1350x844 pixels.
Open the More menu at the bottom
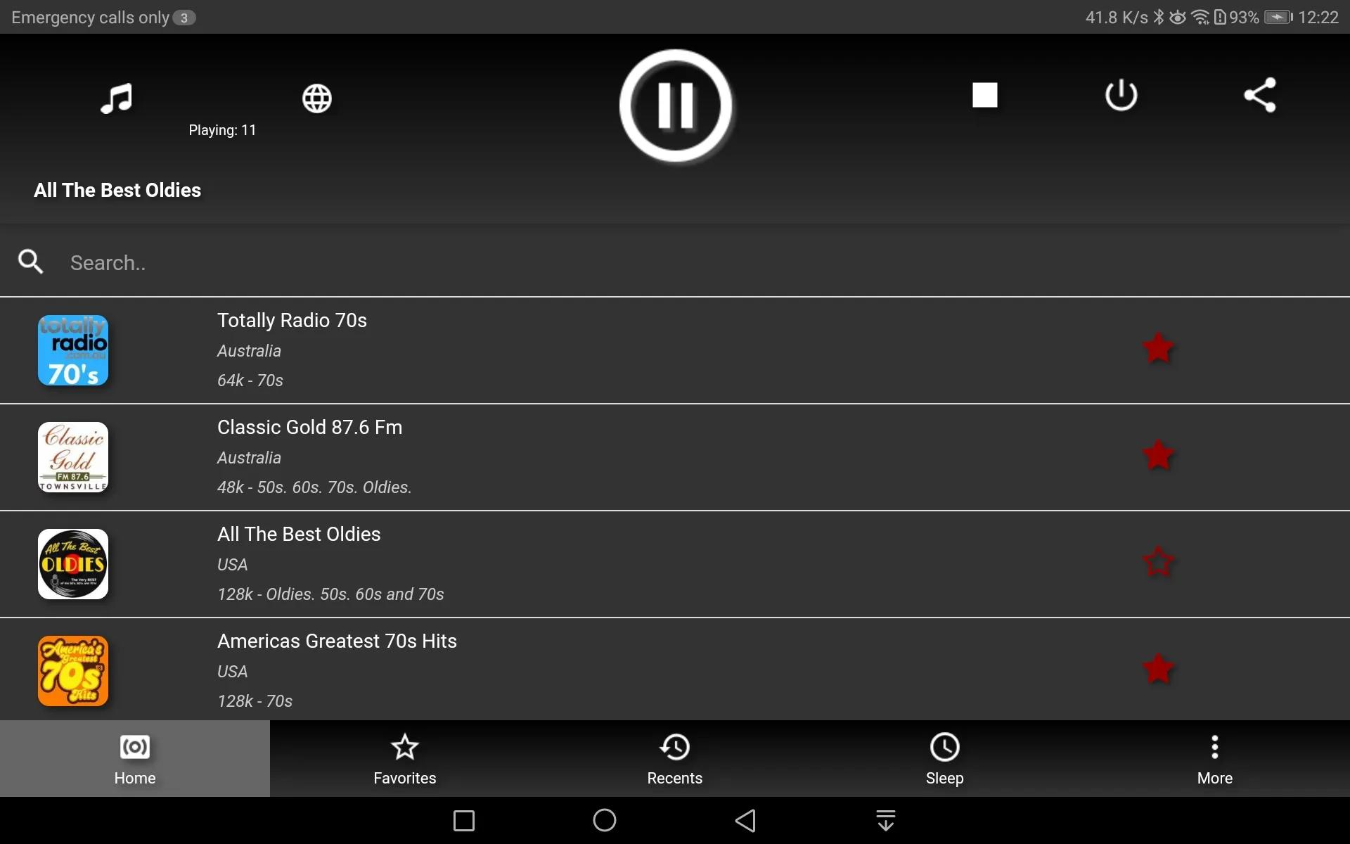point(1215,758)
